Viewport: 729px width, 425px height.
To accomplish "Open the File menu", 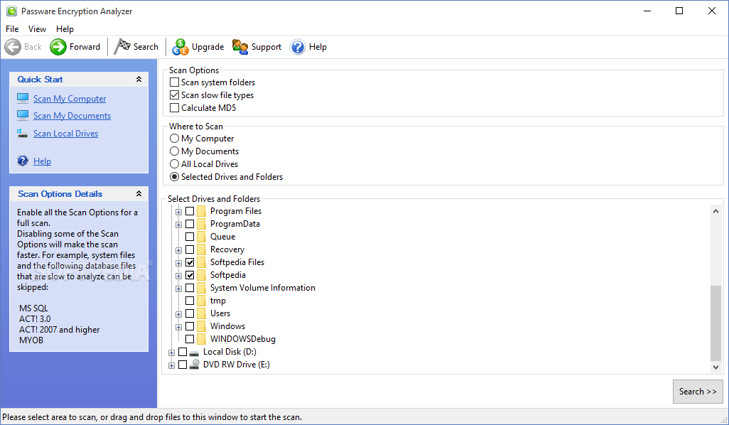I will [12, 29].
